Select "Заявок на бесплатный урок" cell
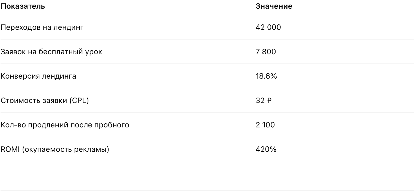This screenshot has width=414, height=193. click(51, 52)
